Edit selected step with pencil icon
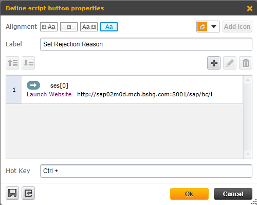257x205 pixels. (230, 63)
